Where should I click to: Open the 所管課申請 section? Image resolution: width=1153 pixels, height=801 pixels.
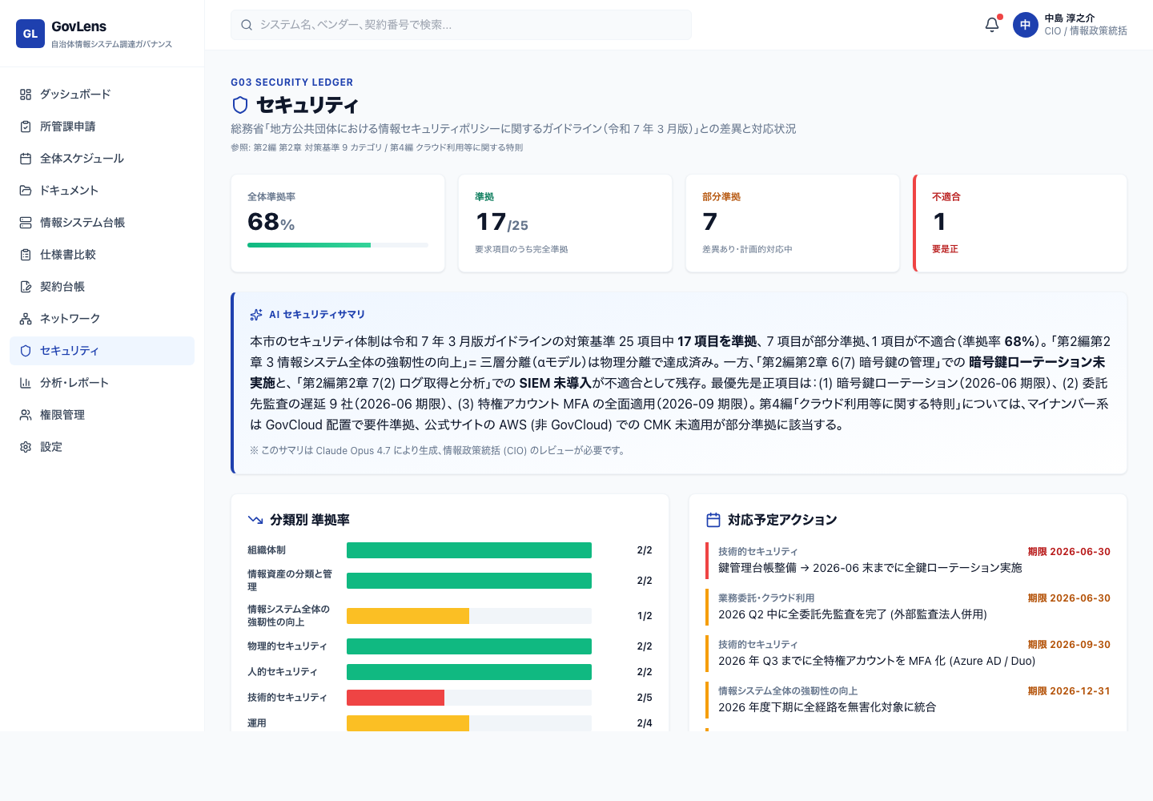coord(74,126)
